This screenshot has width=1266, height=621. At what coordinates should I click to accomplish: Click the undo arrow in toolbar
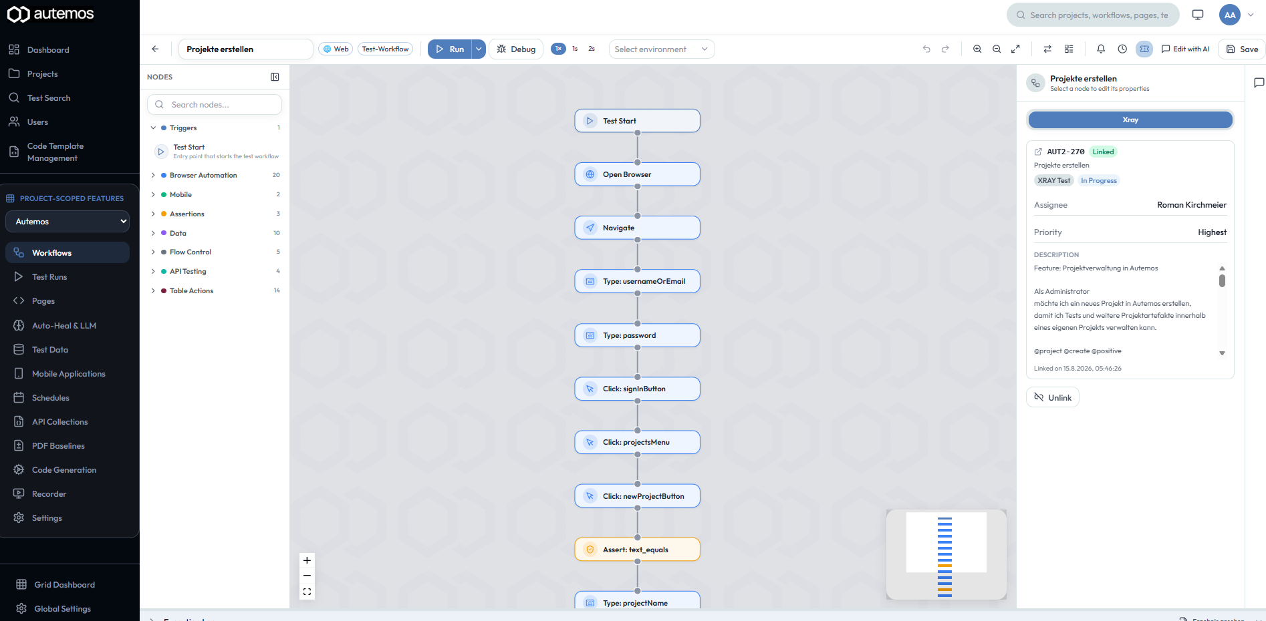point(926,49)
